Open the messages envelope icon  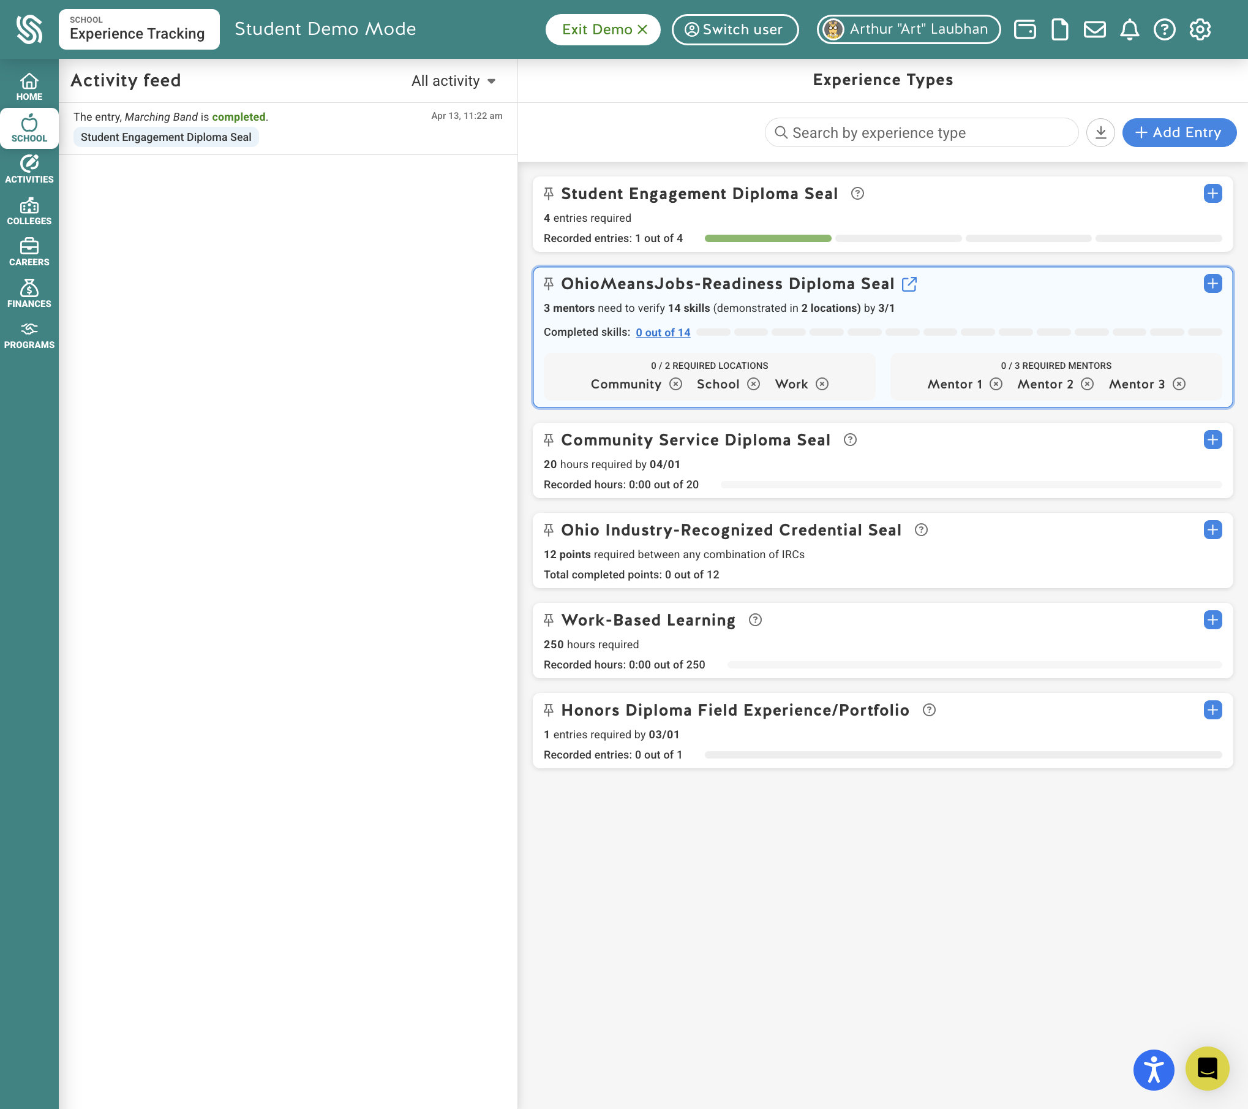point(1094,29)
